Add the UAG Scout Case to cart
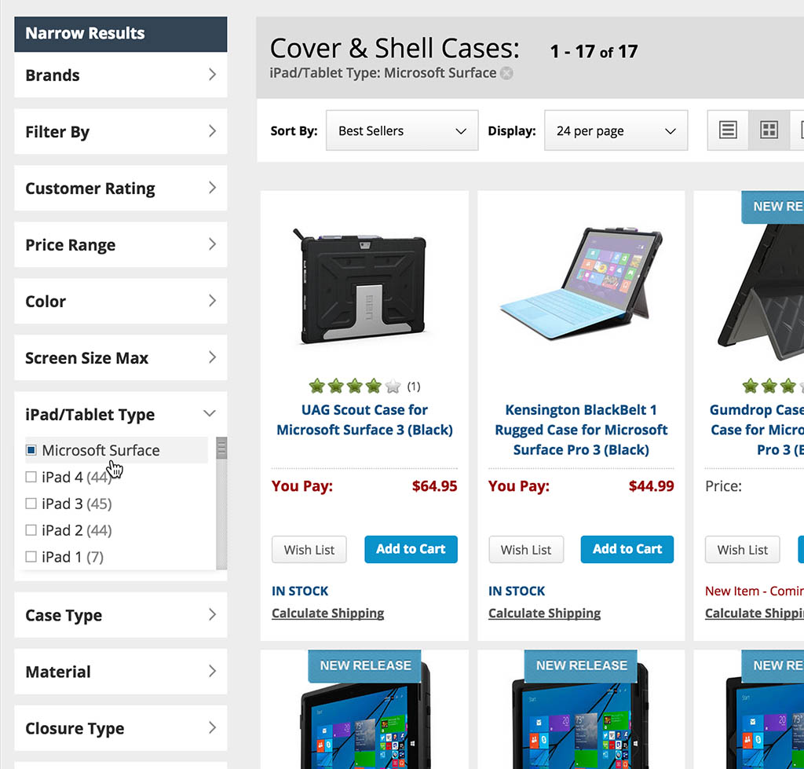Viewport: 804px width, 769px height. tap(411, 549)
